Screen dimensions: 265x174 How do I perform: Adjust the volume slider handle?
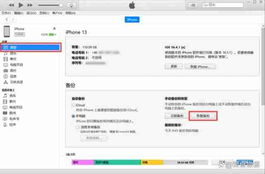61,5
